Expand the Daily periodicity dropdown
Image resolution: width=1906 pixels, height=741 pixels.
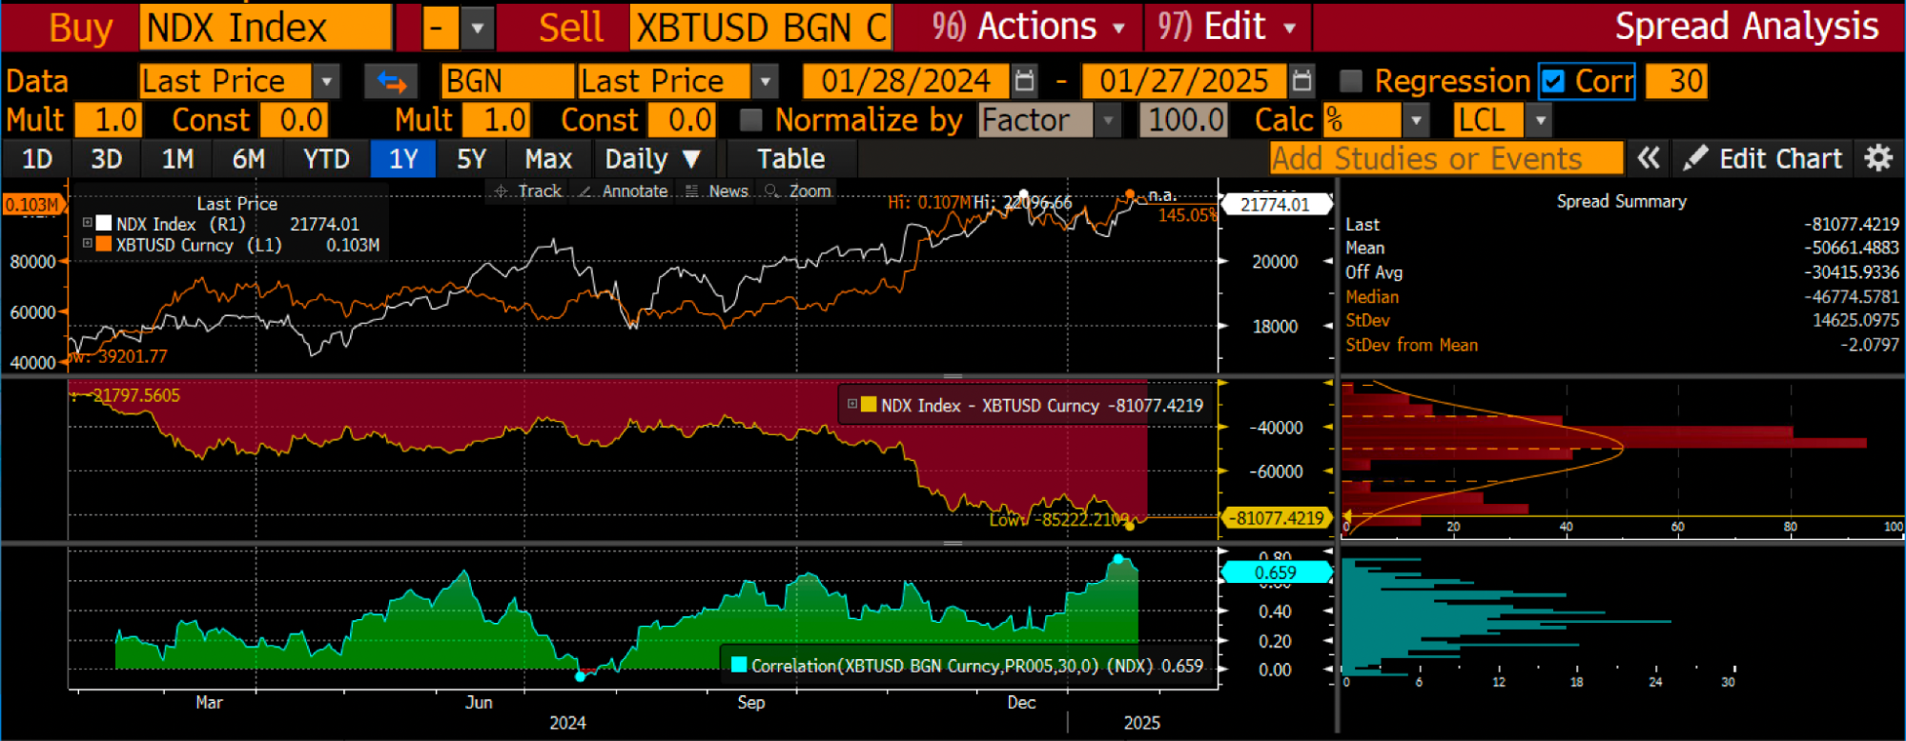(x=653, y=159)
